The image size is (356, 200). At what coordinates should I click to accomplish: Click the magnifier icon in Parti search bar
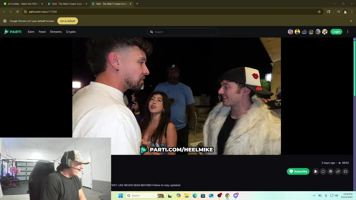click(152, 32)
